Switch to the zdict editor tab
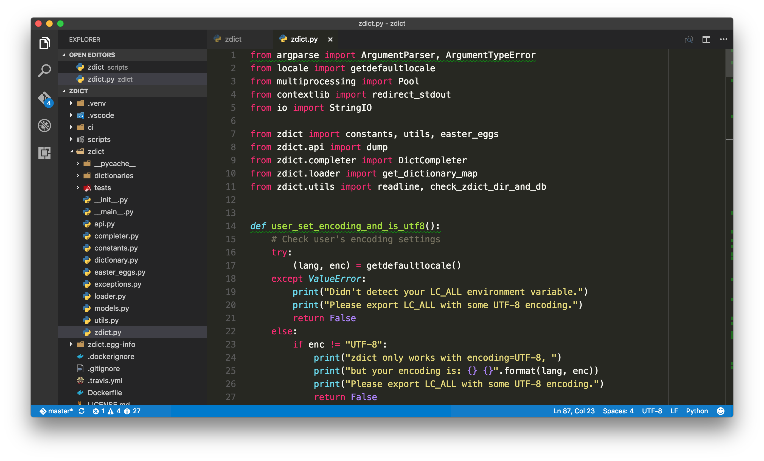764x461 pixels. coord(232,39)
